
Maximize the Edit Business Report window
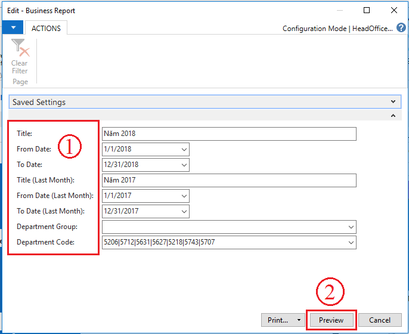pos(367,10)
